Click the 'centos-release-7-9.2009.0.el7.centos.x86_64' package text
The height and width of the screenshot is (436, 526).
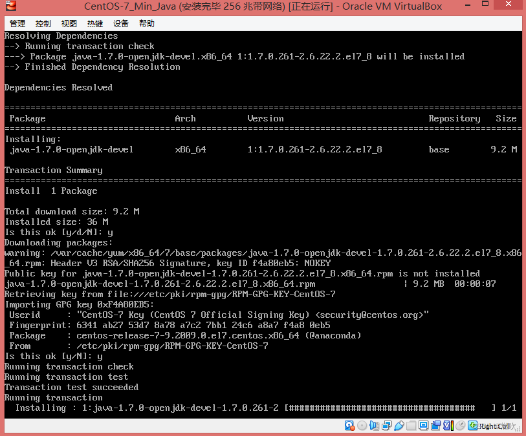tap(188, 335)
